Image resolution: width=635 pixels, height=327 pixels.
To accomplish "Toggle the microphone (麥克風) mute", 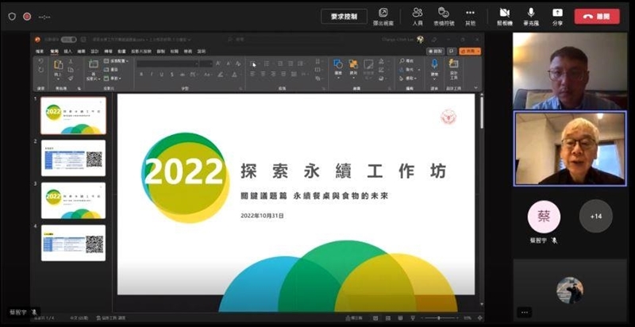I will point(530,15).
